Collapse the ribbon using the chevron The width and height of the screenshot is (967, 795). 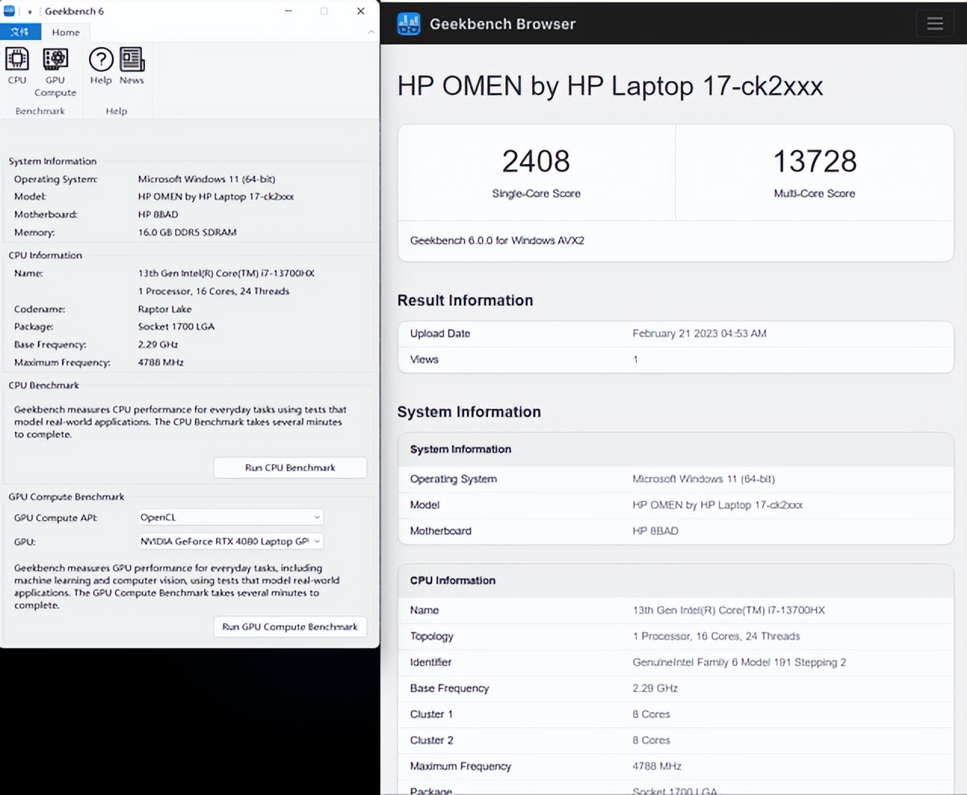click(370, 32)
